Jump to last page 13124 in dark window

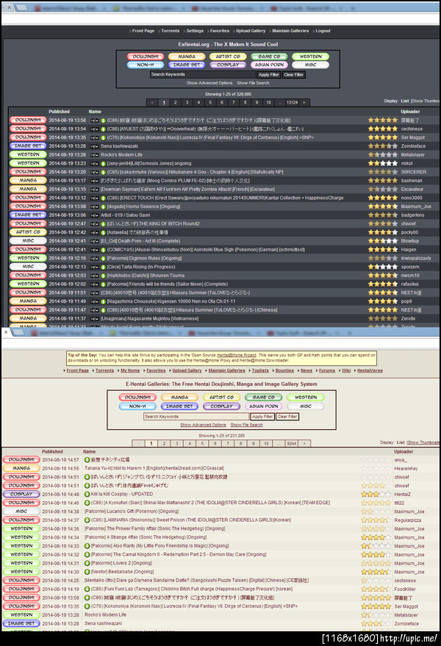pyautogui.click(x=293, y=103)
